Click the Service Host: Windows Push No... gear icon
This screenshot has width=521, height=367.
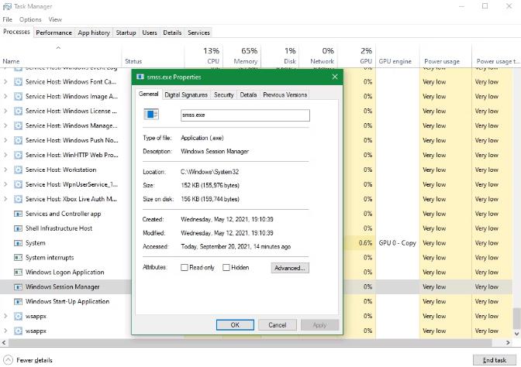tap(18, 140)
